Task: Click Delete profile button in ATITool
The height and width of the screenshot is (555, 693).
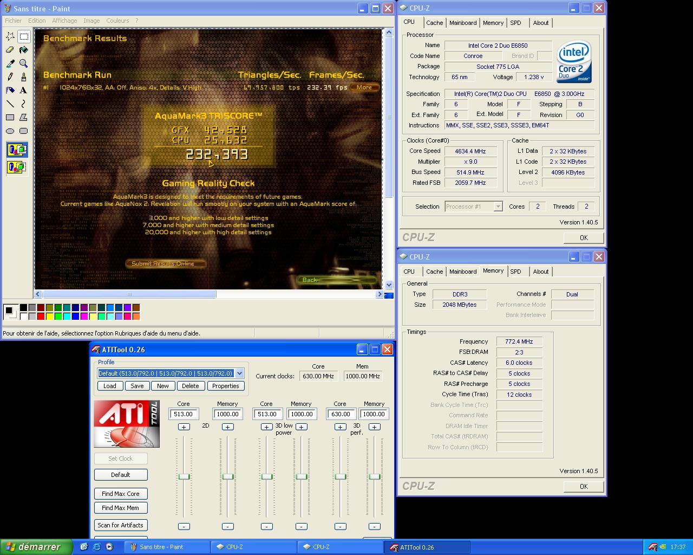Action: point(190,386)
